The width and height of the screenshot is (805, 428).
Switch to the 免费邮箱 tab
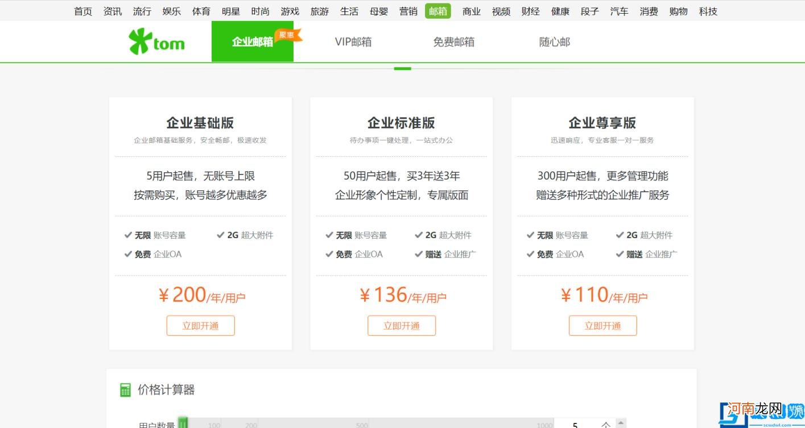pos(454,41)
